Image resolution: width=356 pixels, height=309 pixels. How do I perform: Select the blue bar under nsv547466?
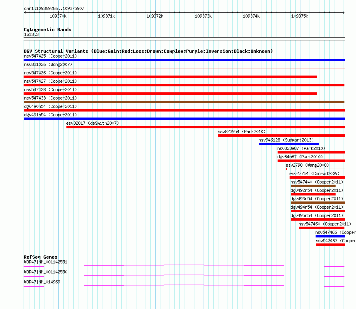330,236
